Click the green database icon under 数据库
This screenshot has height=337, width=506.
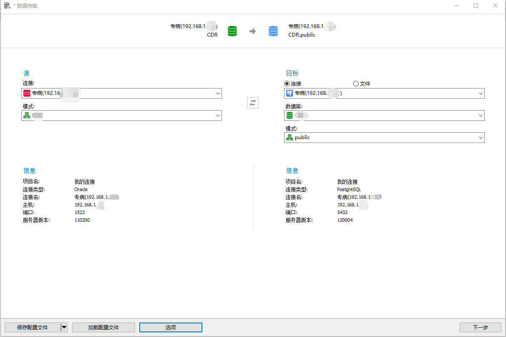click(x=290, y=115)
